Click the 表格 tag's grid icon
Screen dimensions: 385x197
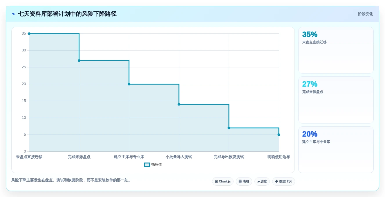tap(240, 181)
